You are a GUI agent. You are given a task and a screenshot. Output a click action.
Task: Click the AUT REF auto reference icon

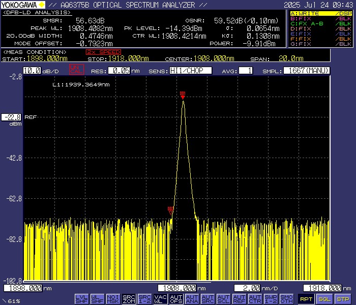pos(239,299)
